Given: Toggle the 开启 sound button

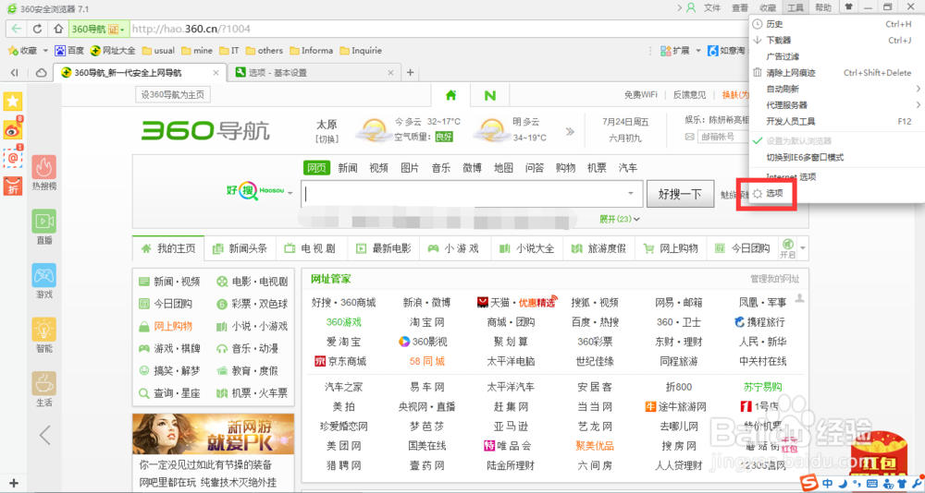Looking at the screenshot, I should tap(787, 248).
